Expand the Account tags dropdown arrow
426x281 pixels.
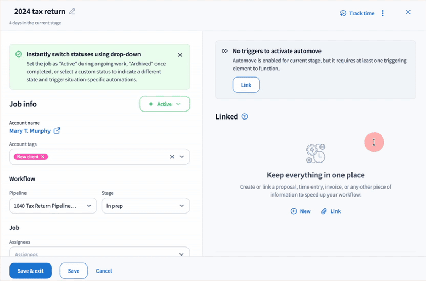[182, 157]
